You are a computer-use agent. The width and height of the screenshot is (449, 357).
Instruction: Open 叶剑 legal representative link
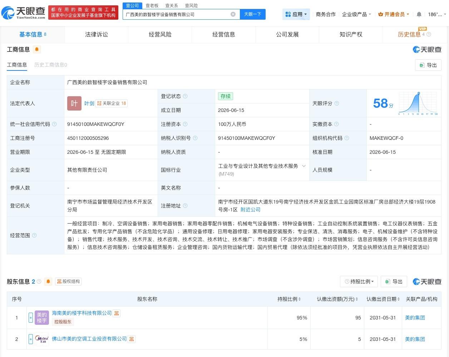click(89, 103)
